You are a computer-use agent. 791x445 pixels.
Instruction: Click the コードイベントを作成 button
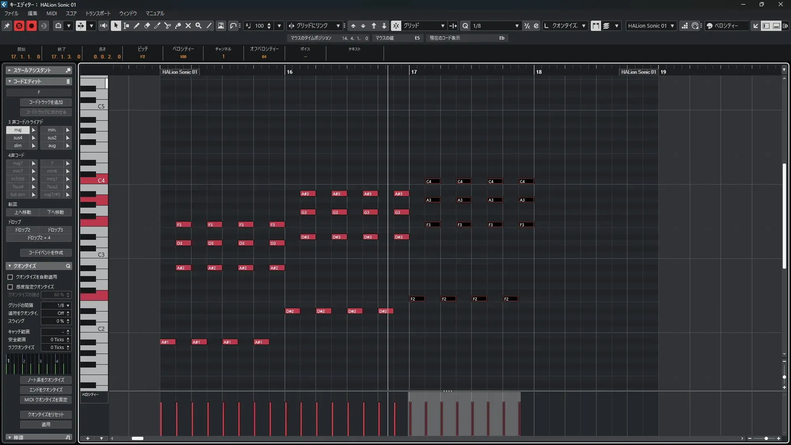(x=46, y=253)
